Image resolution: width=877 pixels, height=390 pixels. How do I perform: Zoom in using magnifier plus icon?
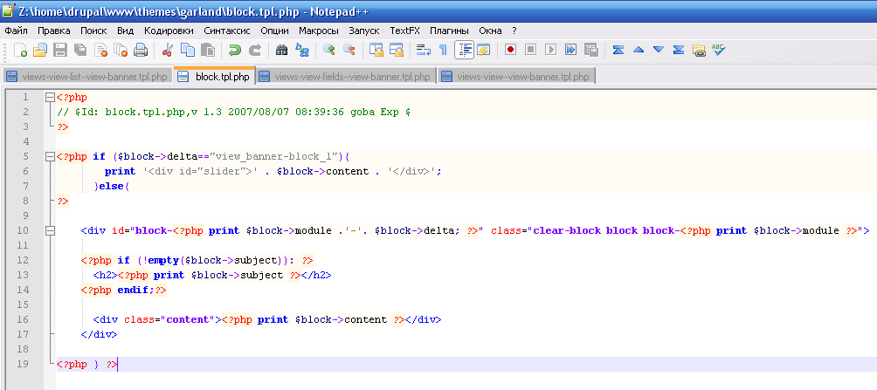328,51
